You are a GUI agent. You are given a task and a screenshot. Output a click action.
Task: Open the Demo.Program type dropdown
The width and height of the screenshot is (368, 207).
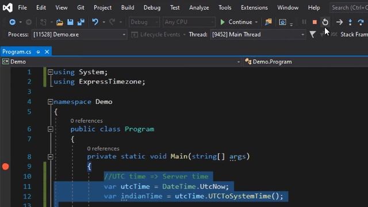[x=305, y=62]
